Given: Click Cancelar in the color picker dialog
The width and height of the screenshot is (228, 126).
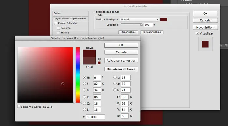Looking at the screenshot, I should click(x=121, y=52).
